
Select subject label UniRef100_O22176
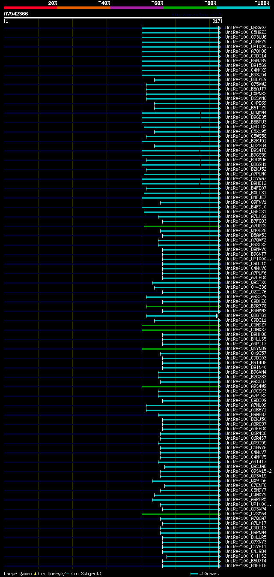[245, 292]
